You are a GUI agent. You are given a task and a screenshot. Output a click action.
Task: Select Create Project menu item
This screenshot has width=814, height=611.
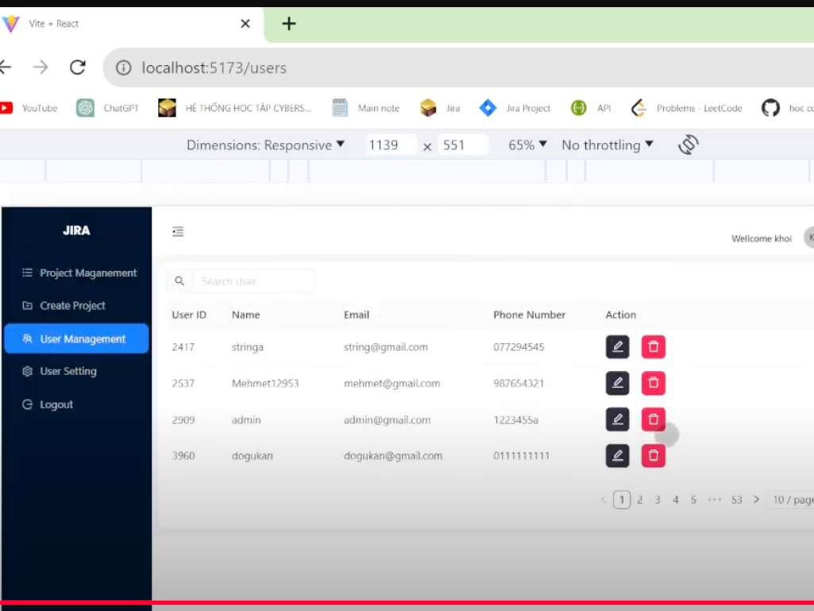pyautogui.click(x=72, y=305)
